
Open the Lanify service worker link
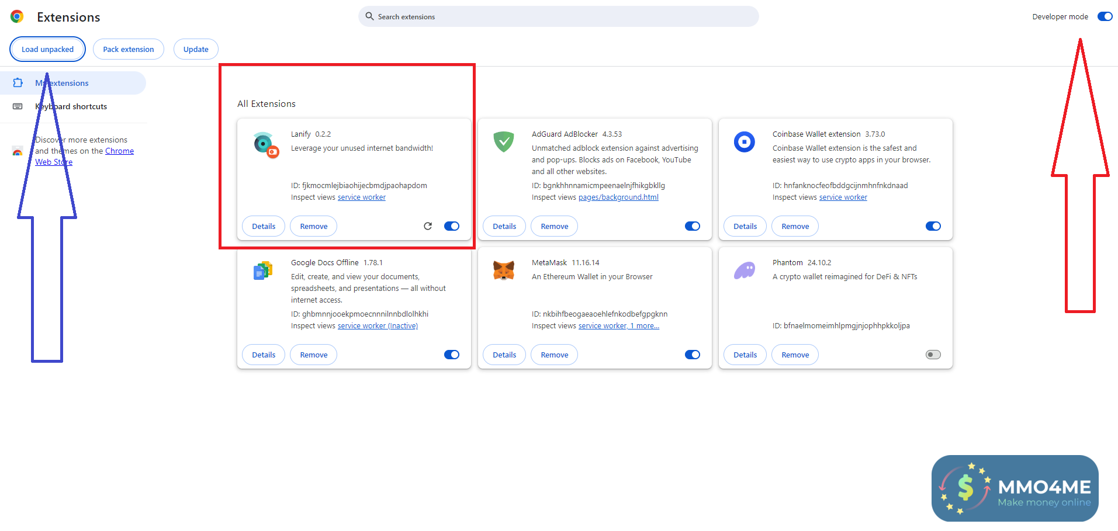click(361, 197)
